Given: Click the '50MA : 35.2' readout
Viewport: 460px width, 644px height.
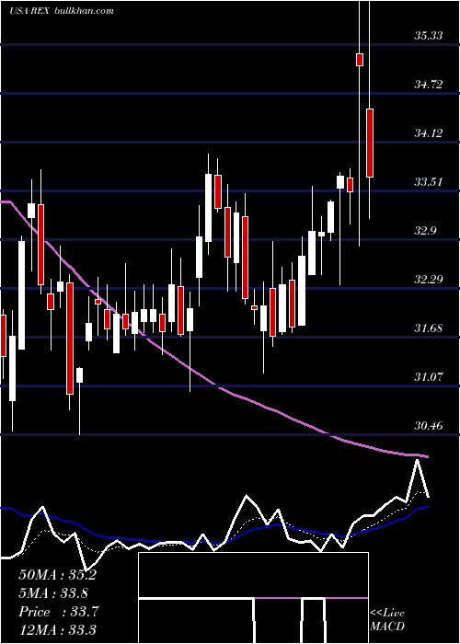Looking at the screenshot, I should tap(57, 575).
